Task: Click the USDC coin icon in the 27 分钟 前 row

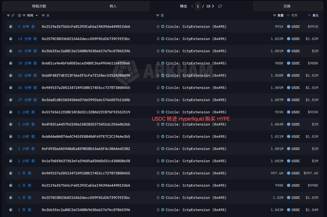Action: coord(288,100)
